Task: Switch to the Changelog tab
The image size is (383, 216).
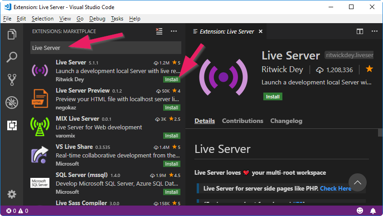Action: point(286,121)
